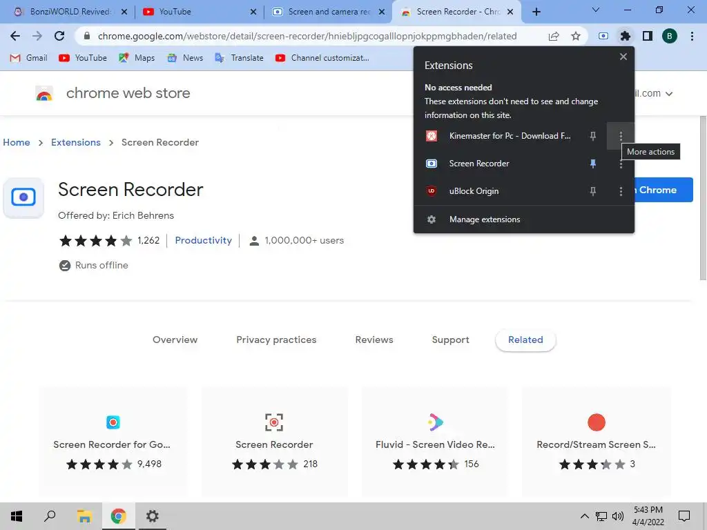Click the page vertical scrollbar
This screenshot has width=707, height=530.
point(702,198)
